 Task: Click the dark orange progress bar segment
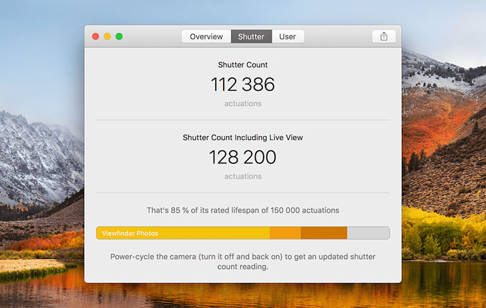(324, 233)
